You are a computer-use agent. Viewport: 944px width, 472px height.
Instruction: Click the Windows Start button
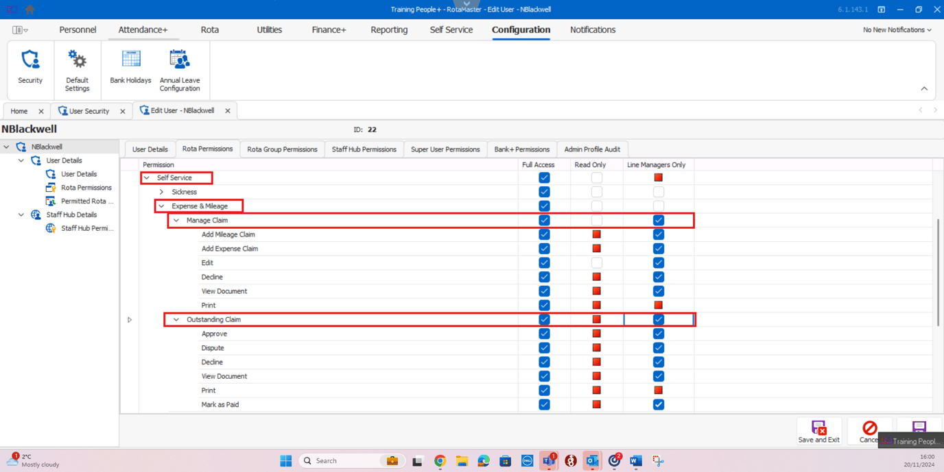click(286, 461)
